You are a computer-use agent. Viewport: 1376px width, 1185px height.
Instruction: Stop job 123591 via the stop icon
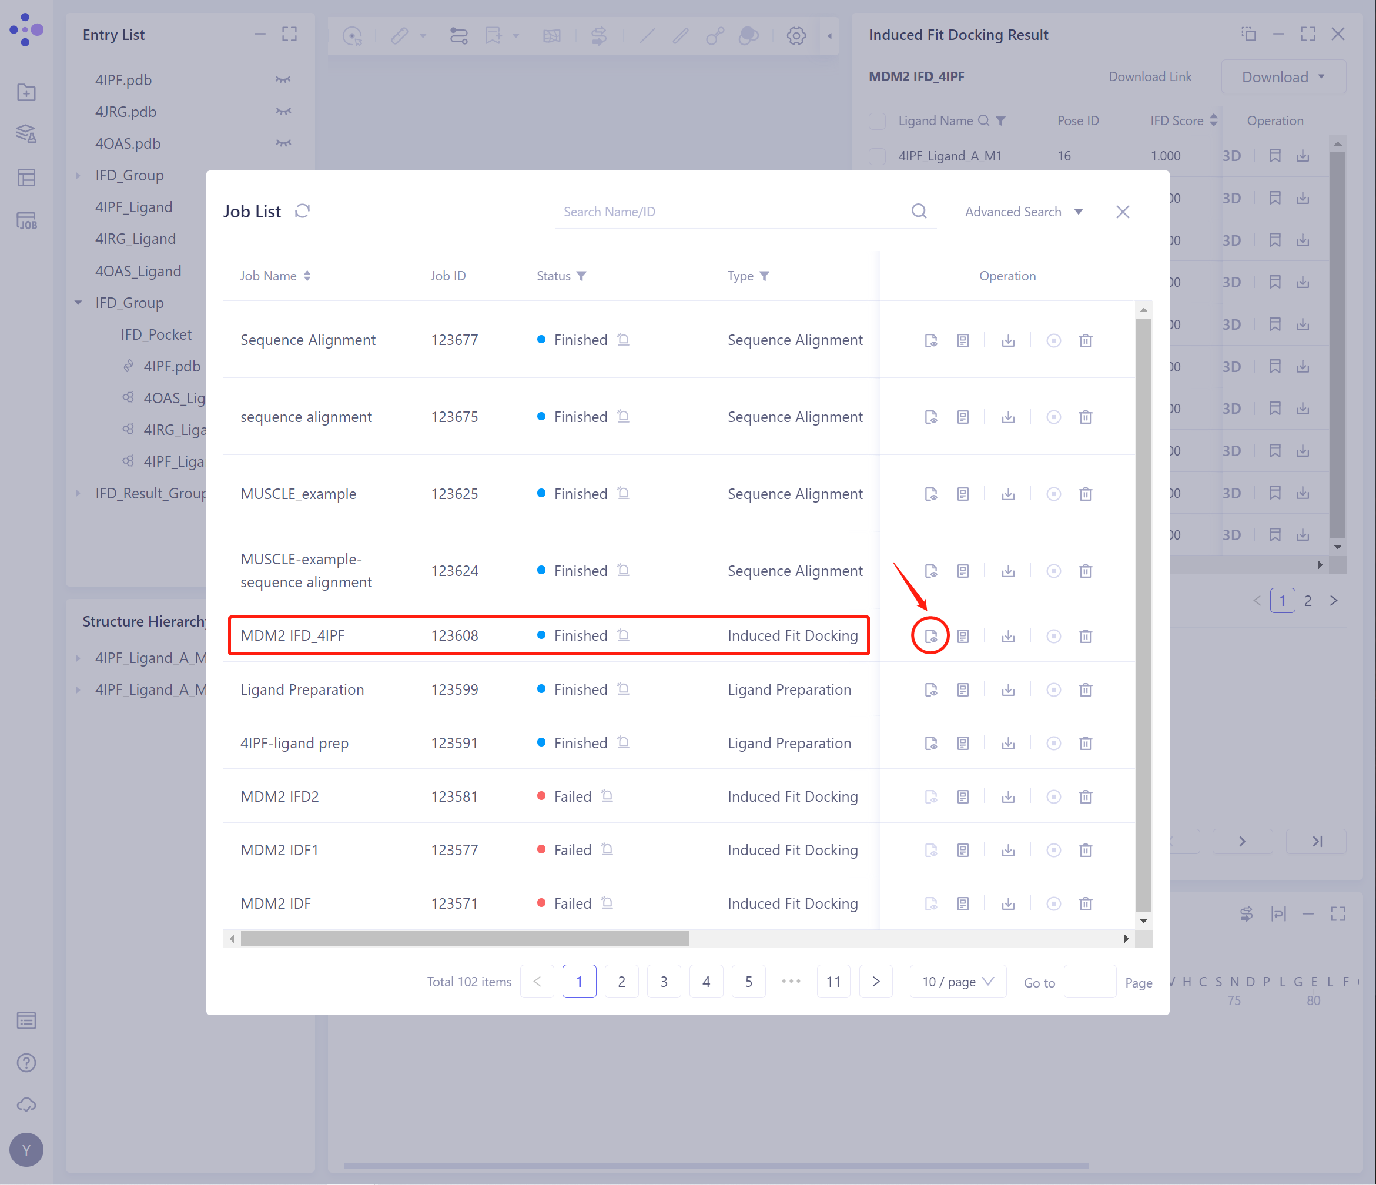coord(1053,742)
